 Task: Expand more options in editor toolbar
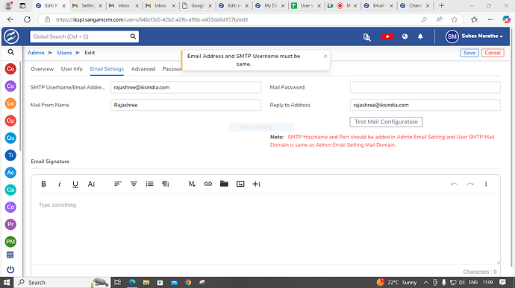(x=486, y=184)
